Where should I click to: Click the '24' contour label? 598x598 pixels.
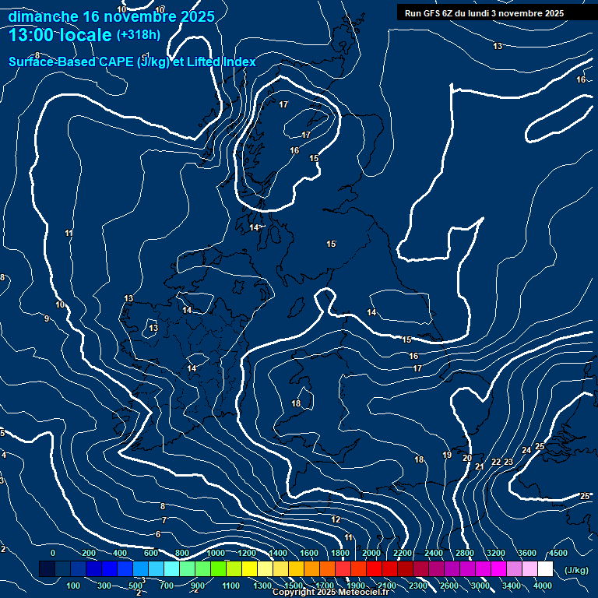(526, 450)
